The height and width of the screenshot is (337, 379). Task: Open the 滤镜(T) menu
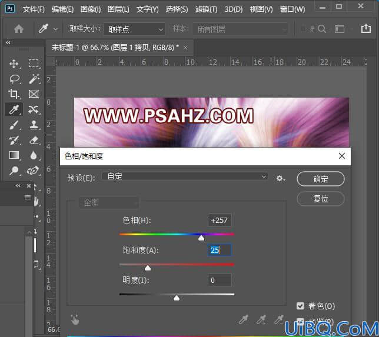(206, 9)
